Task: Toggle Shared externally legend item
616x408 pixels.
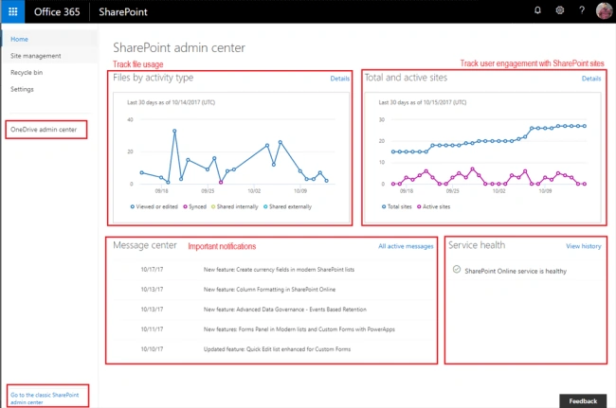Action: [287, 206]
